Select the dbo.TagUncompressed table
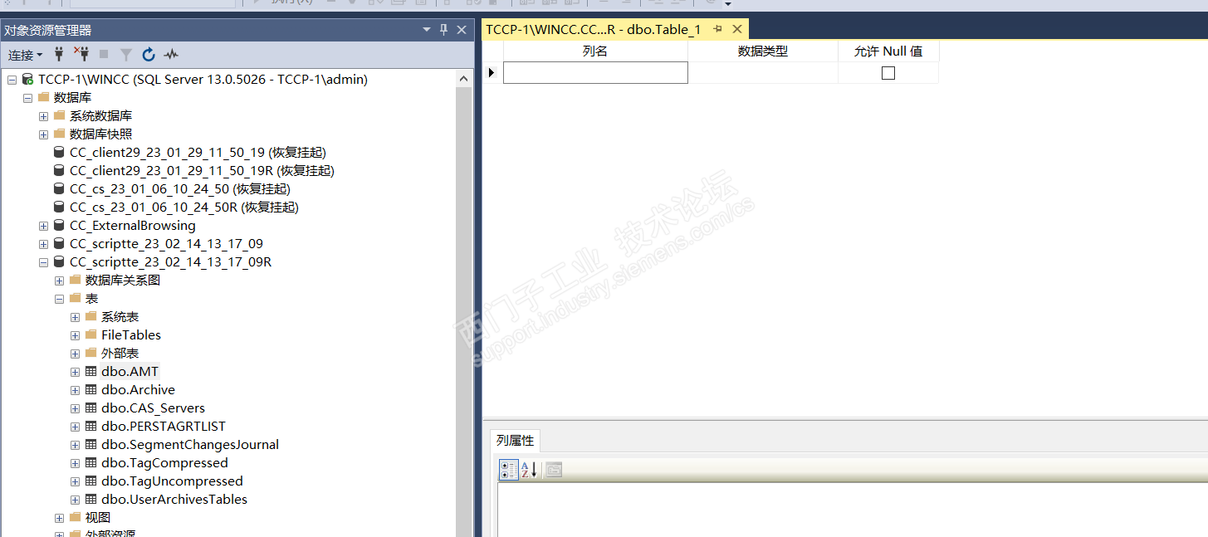The width and height of the screenshot is (1208, 537). pos(172,481)
